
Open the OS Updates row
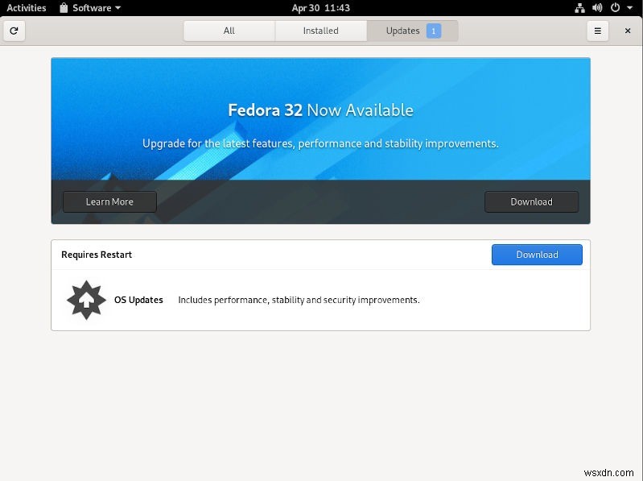click(x=320, y=300)
